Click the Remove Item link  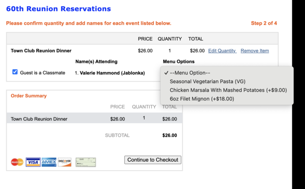click(x=255, y=51)
